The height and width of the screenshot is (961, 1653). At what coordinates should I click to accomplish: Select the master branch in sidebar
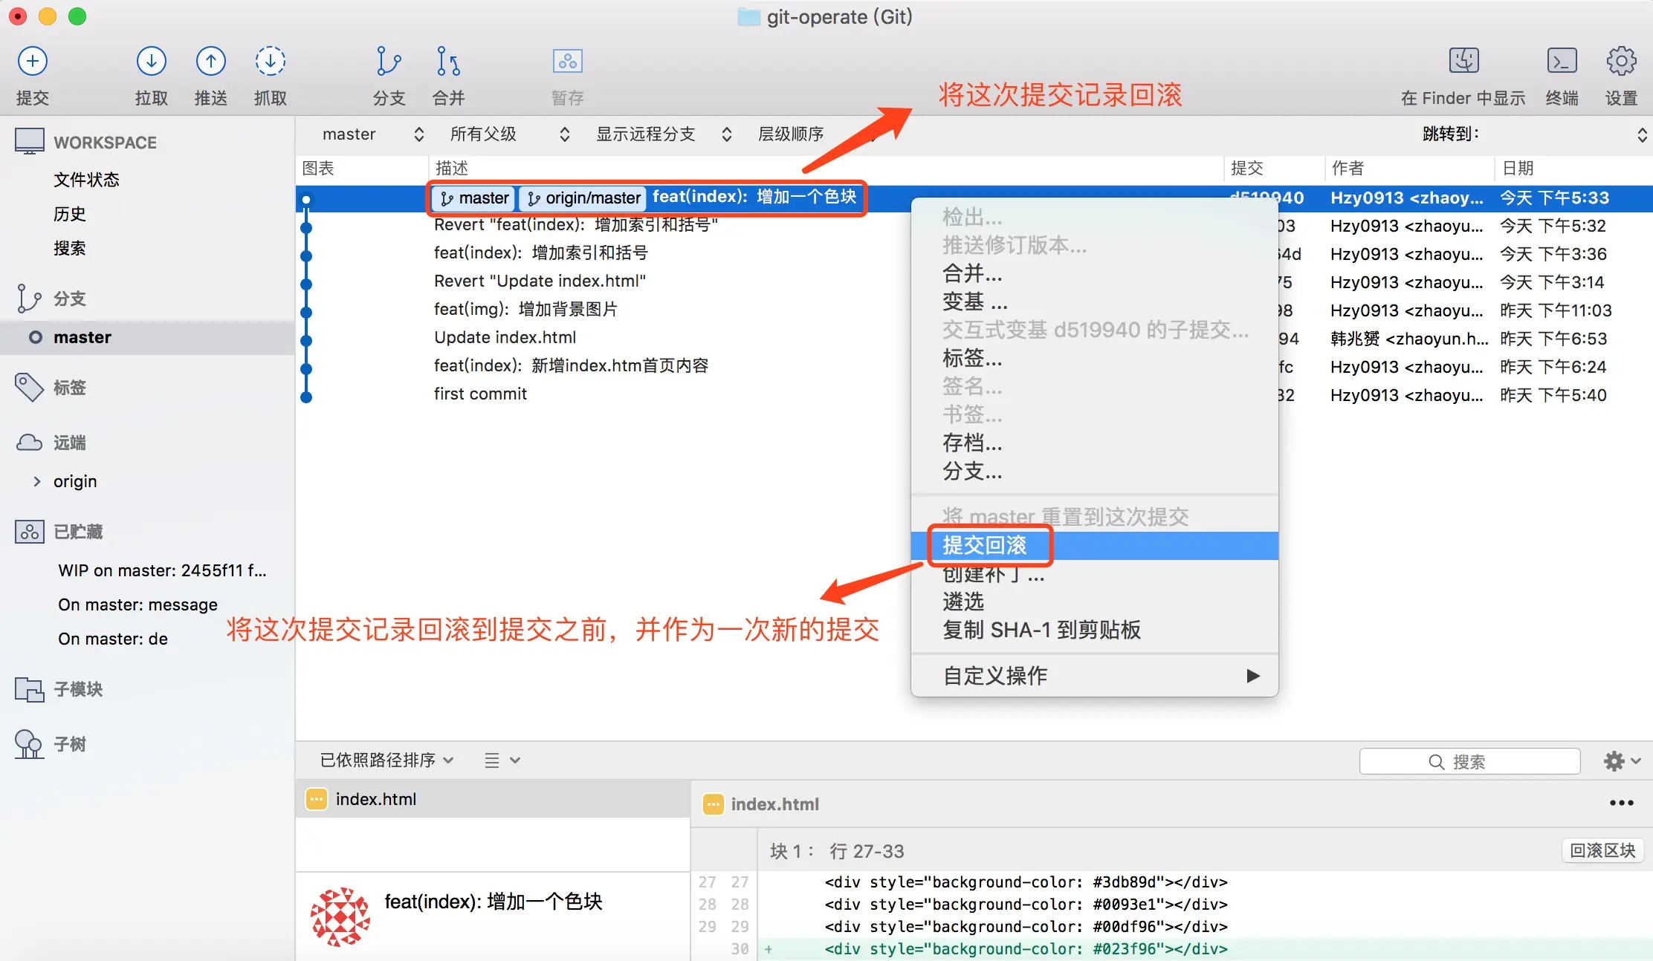pos(147,337)
